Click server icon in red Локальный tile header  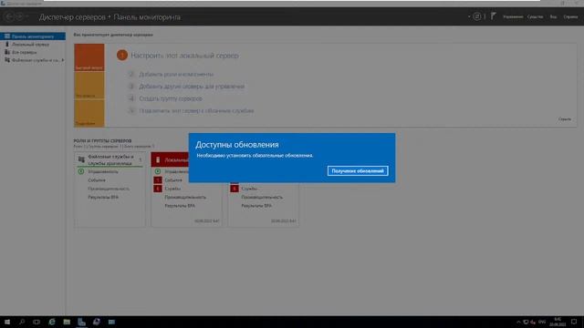tap(158, 160)
